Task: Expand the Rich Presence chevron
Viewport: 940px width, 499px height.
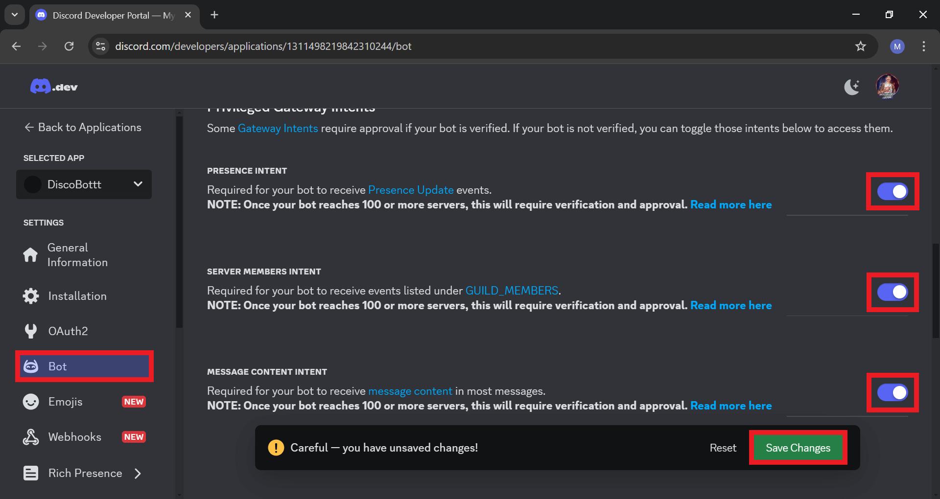Action: [x=138, y=473]
